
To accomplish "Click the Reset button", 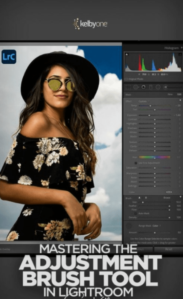I will [168, 249].
